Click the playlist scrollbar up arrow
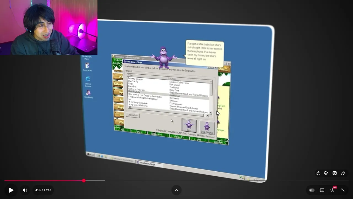Image resolution: width=353 pixels, height=199 pixels. pos(211,82)
